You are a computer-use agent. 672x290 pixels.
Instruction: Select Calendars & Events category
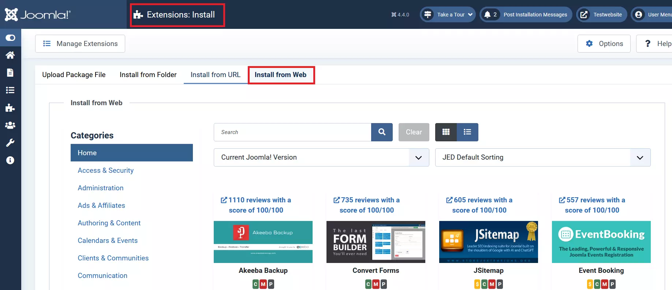[108, 241]
